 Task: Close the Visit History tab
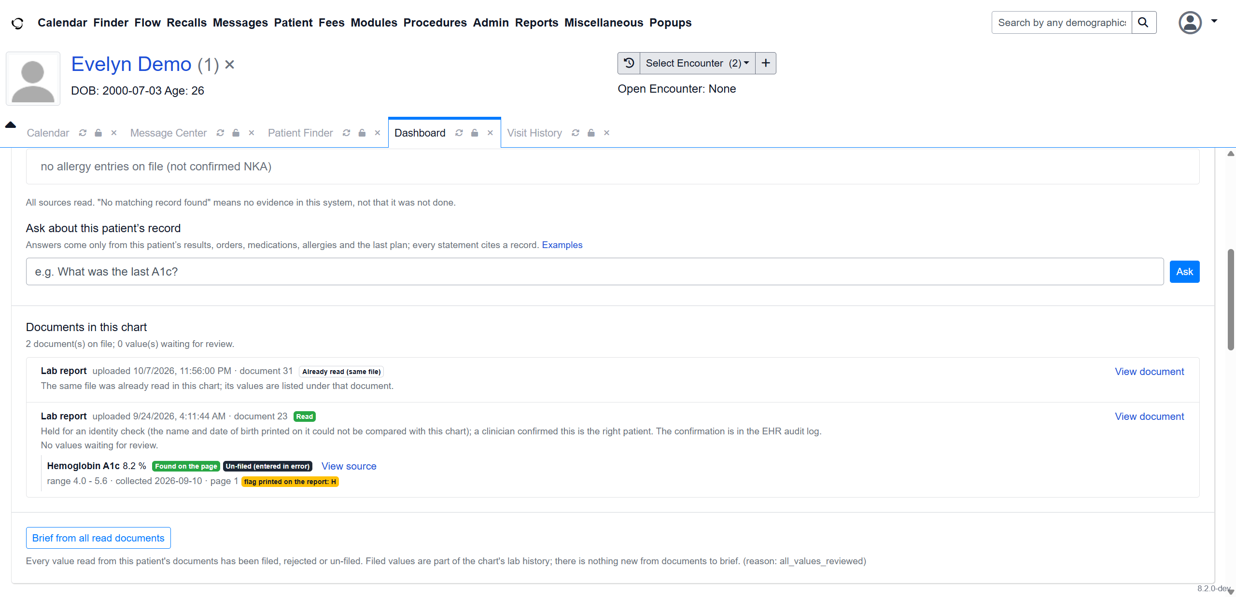[607, 133]
